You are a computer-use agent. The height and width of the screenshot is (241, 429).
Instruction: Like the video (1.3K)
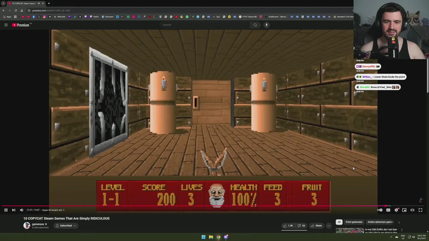point(288,226)
